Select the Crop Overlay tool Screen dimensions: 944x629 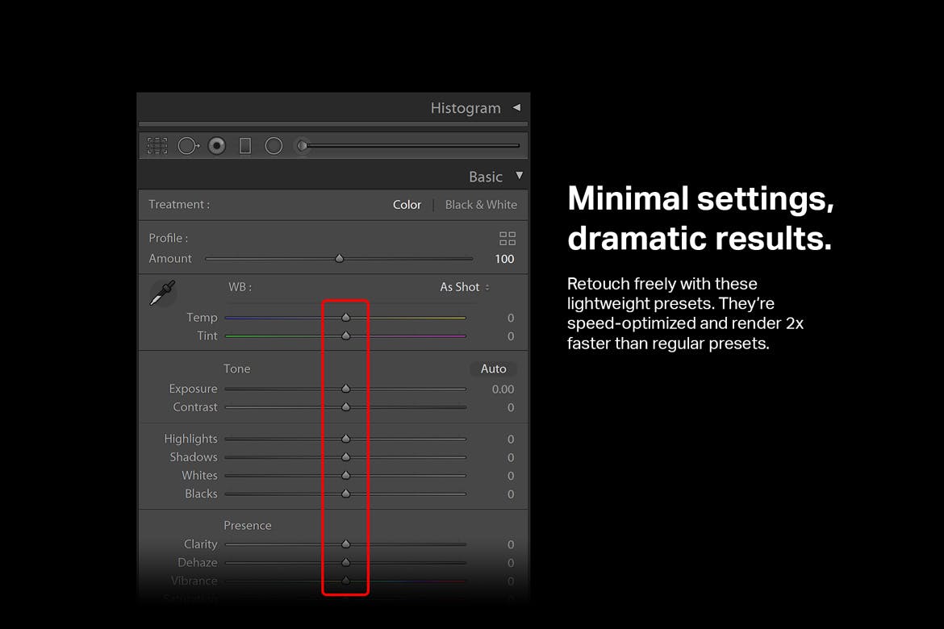coord(157,146)
